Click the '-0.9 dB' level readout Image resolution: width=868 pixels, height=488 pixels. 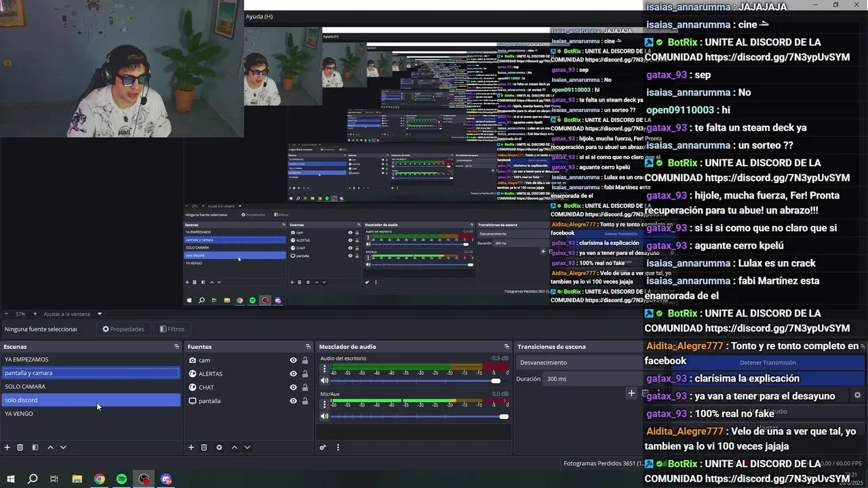click(x=499, y=359)
